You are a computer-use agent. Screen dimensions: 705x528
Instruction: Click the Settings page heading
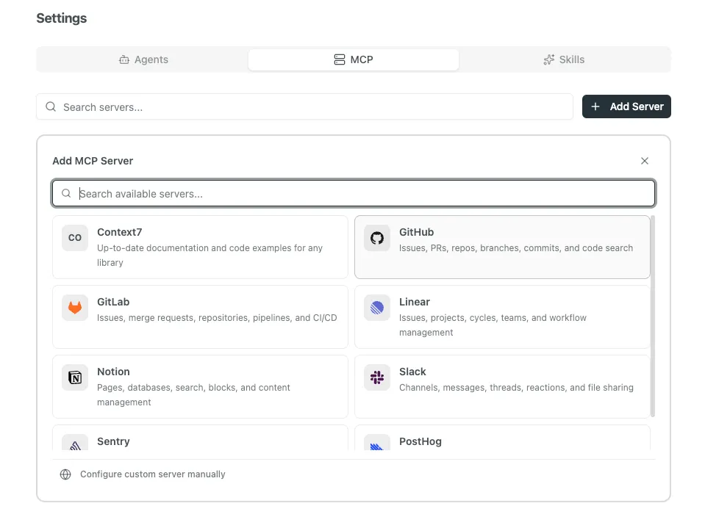[62, 18]
